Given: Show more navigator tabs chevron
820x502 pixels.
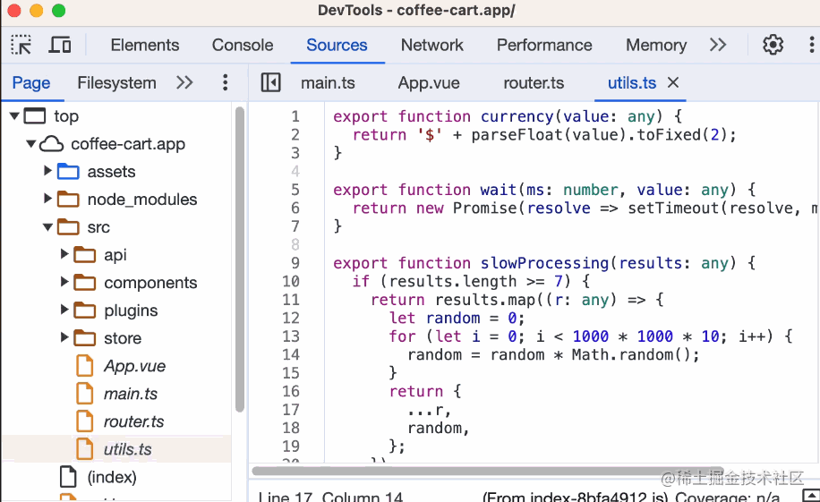Looking at the screenshot, I should point(184,82).
